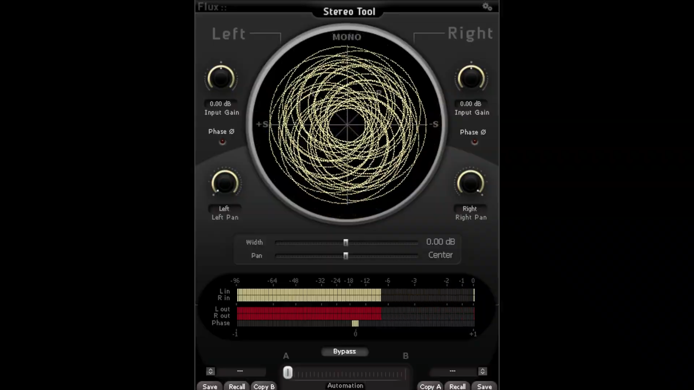Open the preset B name field
The height and width of the screenshot is (390, 694).
point(453,371)
